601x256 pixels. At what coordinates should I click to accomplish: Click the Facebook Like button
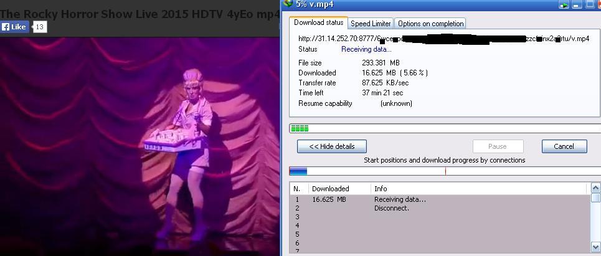coord(14,27)
